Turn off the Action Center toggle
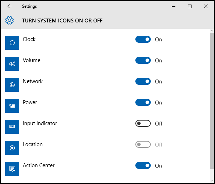Viewport: 215px width, 184px height. pos(143,165)
